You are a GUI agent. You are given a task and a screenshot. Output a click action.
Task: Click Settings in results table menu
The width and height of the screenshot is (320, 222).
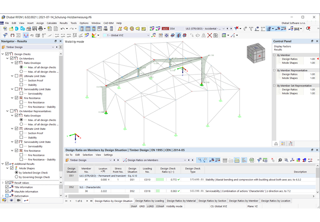pyautogui.click(x=108, y=155)
